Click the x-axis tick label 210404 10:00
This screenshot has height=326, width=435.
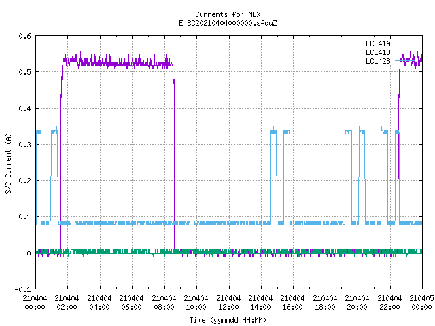[196, 302]
